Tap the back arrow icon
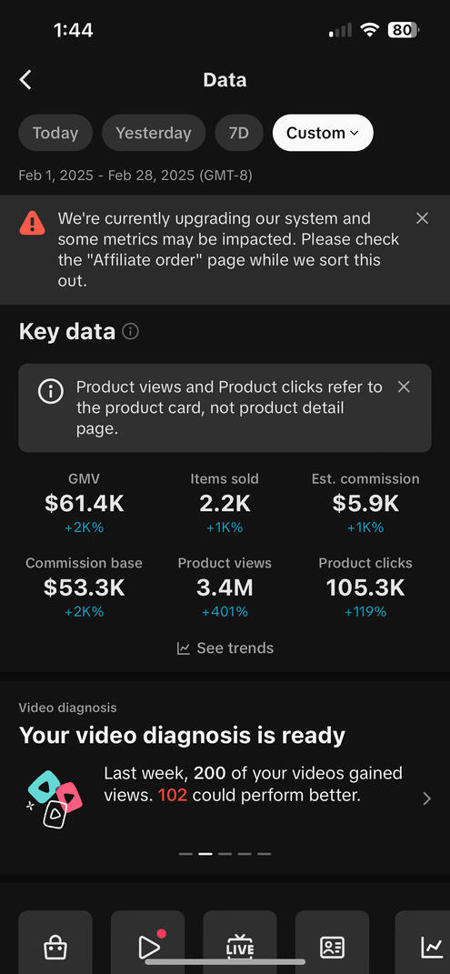Screen dimensions: 450x974 click(25, 80)
